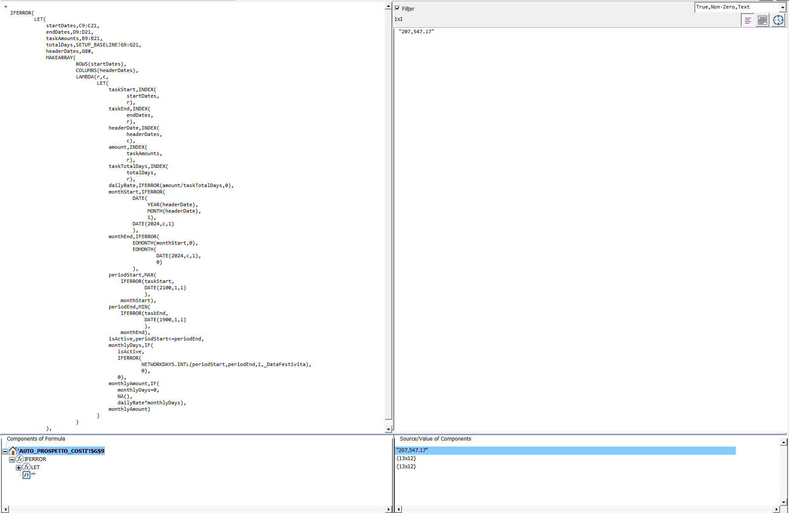This screenshot has width=789, height=513.
Task: Click the text-lines view icon button
Action: pyautogui.click(x=748, y=20)
